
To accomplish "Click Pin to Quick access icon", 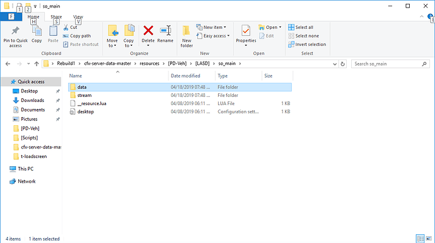I will tap(15, 30).
